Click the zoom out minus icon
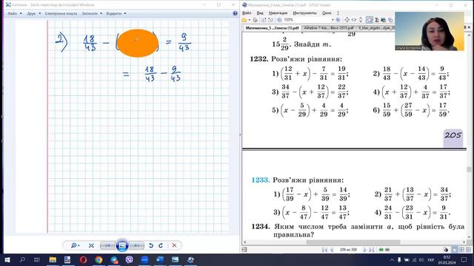Screen dimensions: 474x266 point(279,20)
